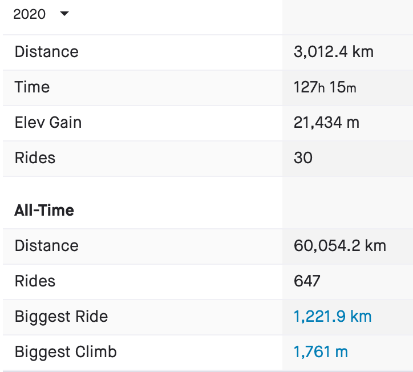Click the Biggest Climb row label
The image size is (413, 372).
(66, 352)
